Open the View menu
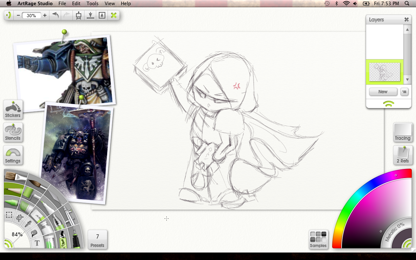Screen dimensions: 416x260 (110, 4)
